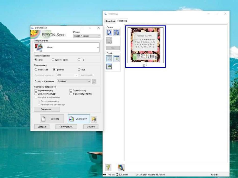Select Відтінки сірого image type
Viewport: 238px width, 178px height.
click(60, 60)
